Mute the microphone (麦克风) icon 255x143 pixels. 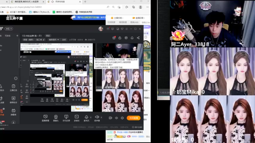point(86,117)
